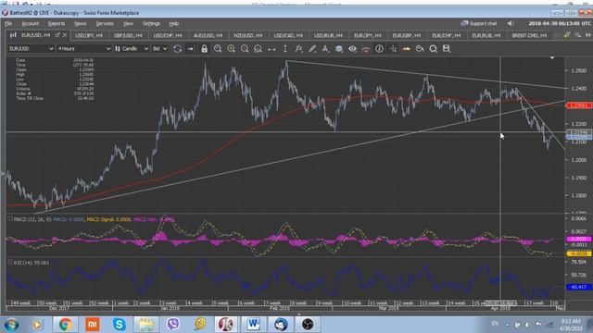Image resolution: width=593 pixels, height=333 pixels.
Task: Click the magenta MACD histogram value label
Action: pyautogui.click(x=578, y=239)
